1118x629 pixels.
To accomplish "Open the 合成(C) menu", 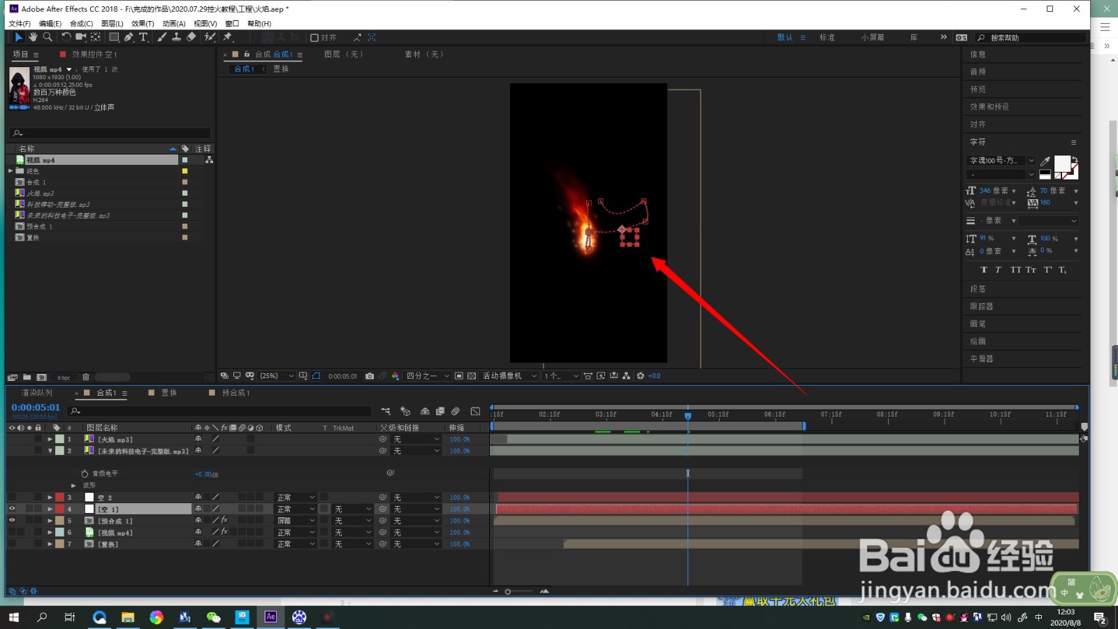I will point(81,24).
